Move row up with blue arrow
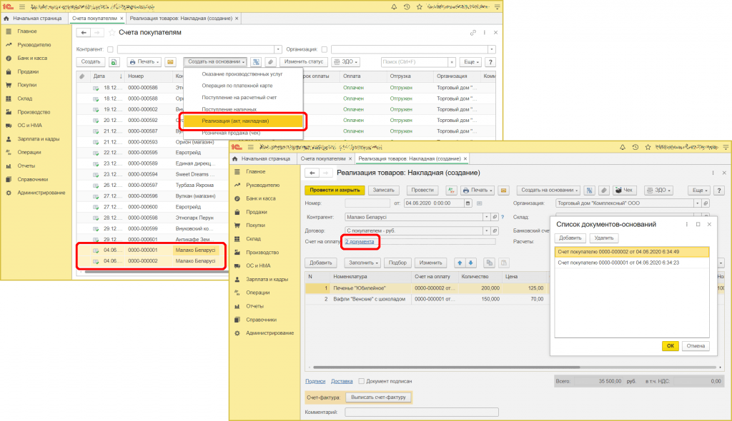 (460, 263)
